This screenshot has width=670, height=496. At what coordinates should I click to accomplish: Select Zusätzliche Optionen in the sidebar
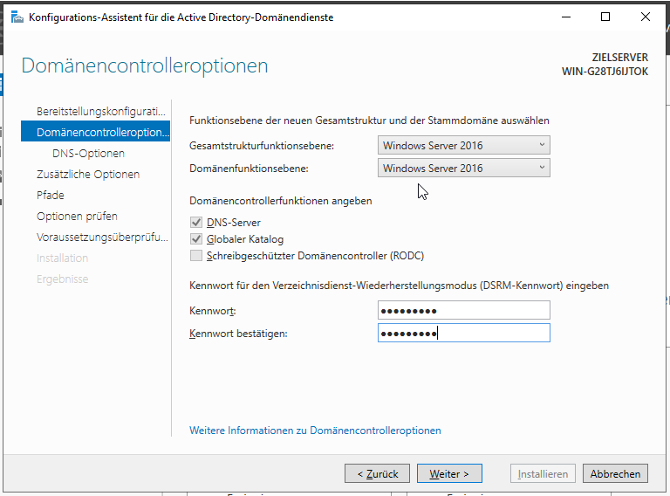[x=87, y=175]
